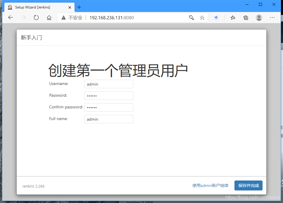The width and height of the screenshot is (283, 203).
Task: Open a new browser tab
Action: point(79,7)
